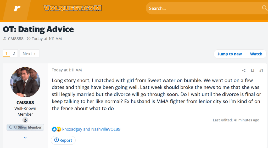Click CM8888's avatar picture
Screen dimensions: 268x148
coord(25,82)
